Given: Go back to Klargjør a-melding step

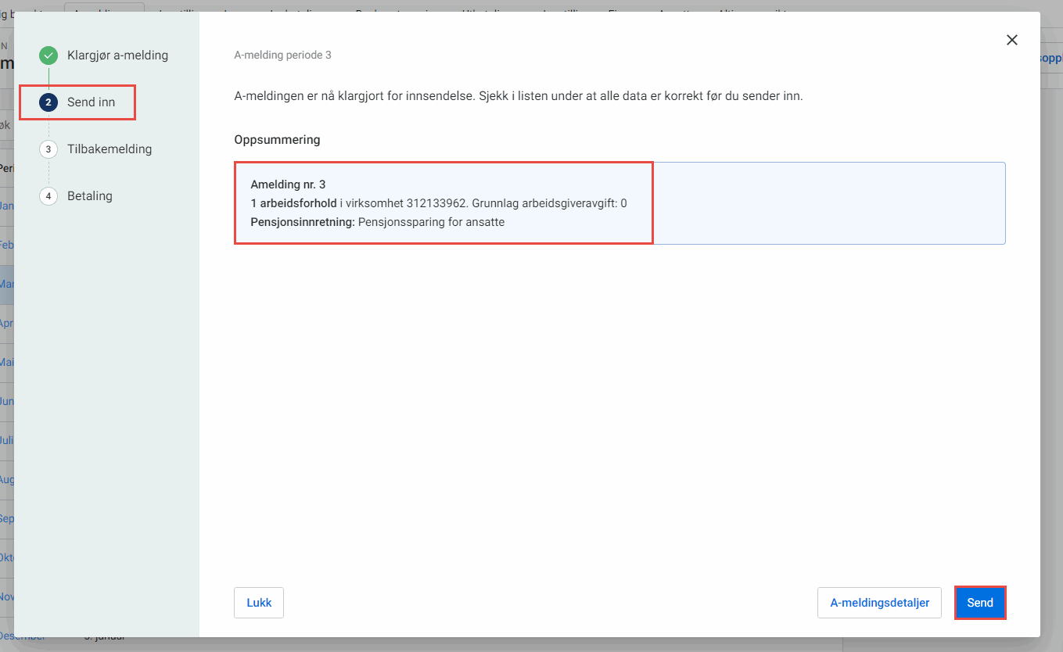Looking at the screenshot, I should coord(117,56).
